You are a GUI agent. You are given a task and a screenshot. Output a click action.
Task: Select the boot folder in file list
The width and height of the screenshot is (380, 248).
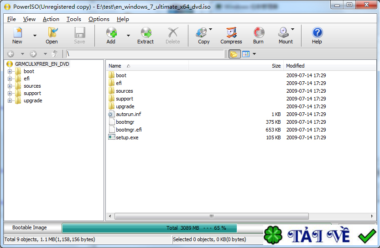pyautogui.click(x=121, y=75)
